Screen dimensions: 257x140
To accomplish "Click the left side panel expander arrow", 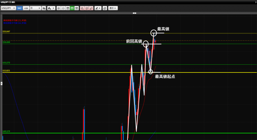I will 1,83.
